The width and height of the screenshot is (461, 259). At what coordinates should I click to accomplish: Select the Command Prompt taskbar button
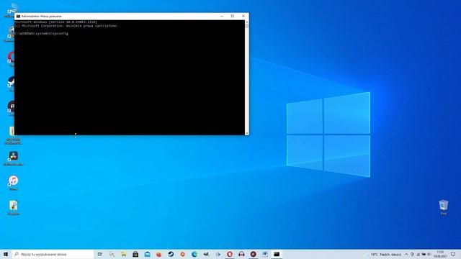(277, 254)
